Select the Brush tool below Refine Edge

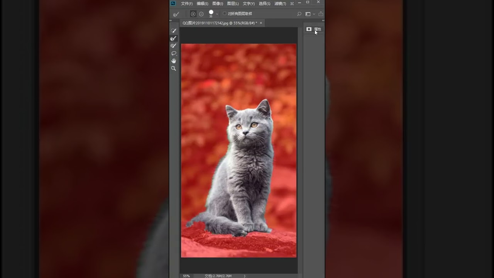pyautogui.click(x=174, y=46)
